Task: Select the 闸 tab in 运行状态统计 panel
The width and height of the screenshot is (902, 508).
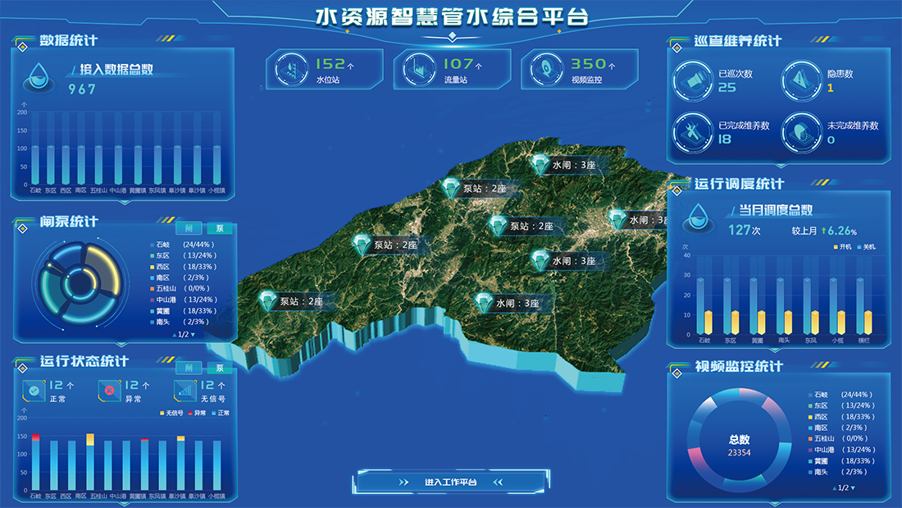Action: coord(189,368)
